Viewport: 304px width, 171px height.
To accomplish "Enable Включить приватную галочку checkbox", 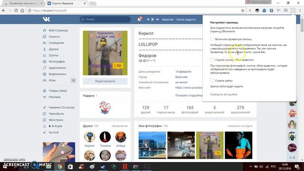I will 212,39.
